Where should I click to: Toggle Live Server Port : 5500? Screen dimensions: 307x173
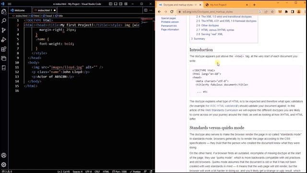[119, 172]
